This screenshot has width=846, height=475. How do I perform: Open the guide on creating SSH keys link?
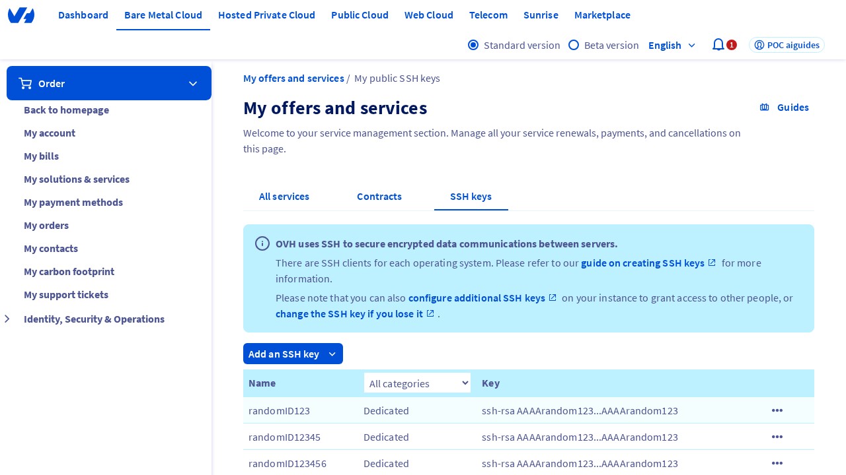[x=642, y=263]
